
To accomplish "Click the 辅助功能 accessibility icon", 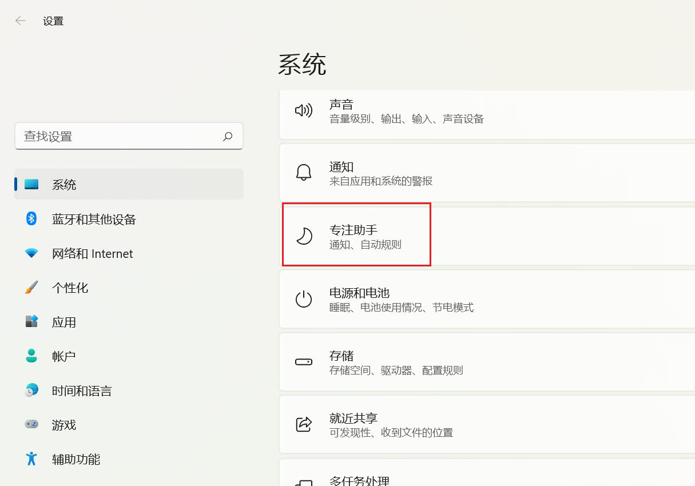I will (x=31, y=459).
